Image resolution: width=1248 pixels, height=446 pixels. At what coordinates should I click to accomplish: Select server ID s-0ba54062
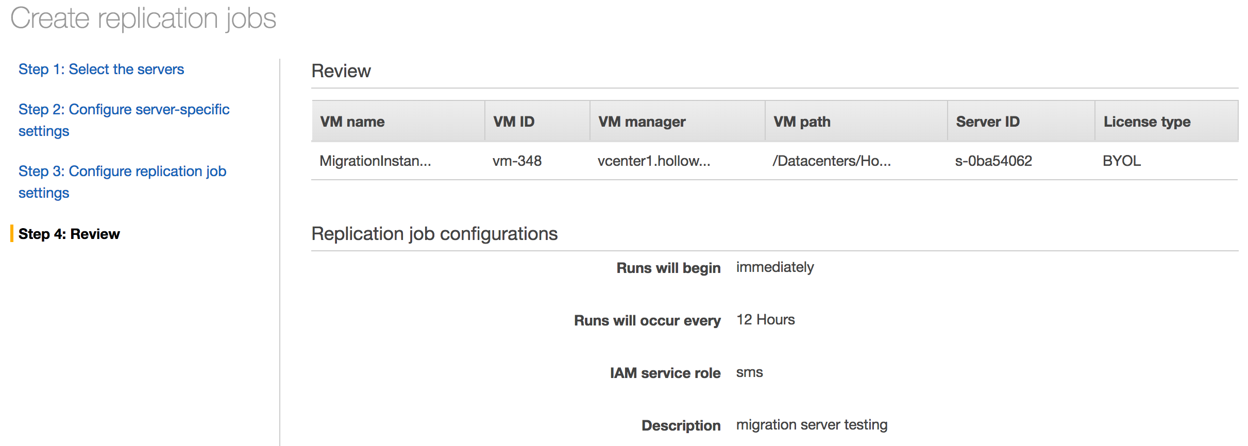point(993,161)
